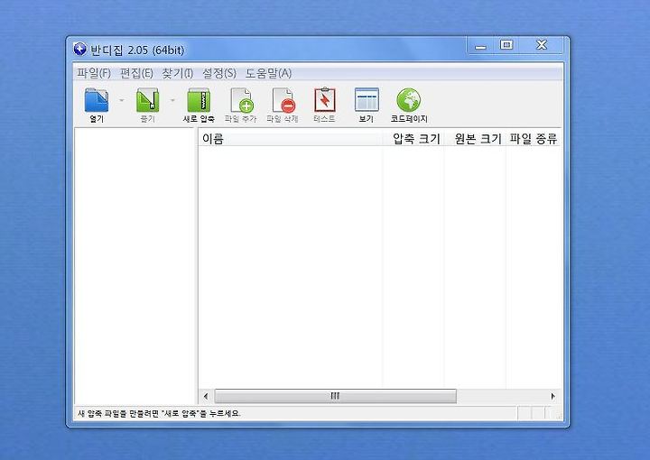Click the horizontal scrollbar right arrow
This screenshot has height=460, width=650.
(553, 396)
